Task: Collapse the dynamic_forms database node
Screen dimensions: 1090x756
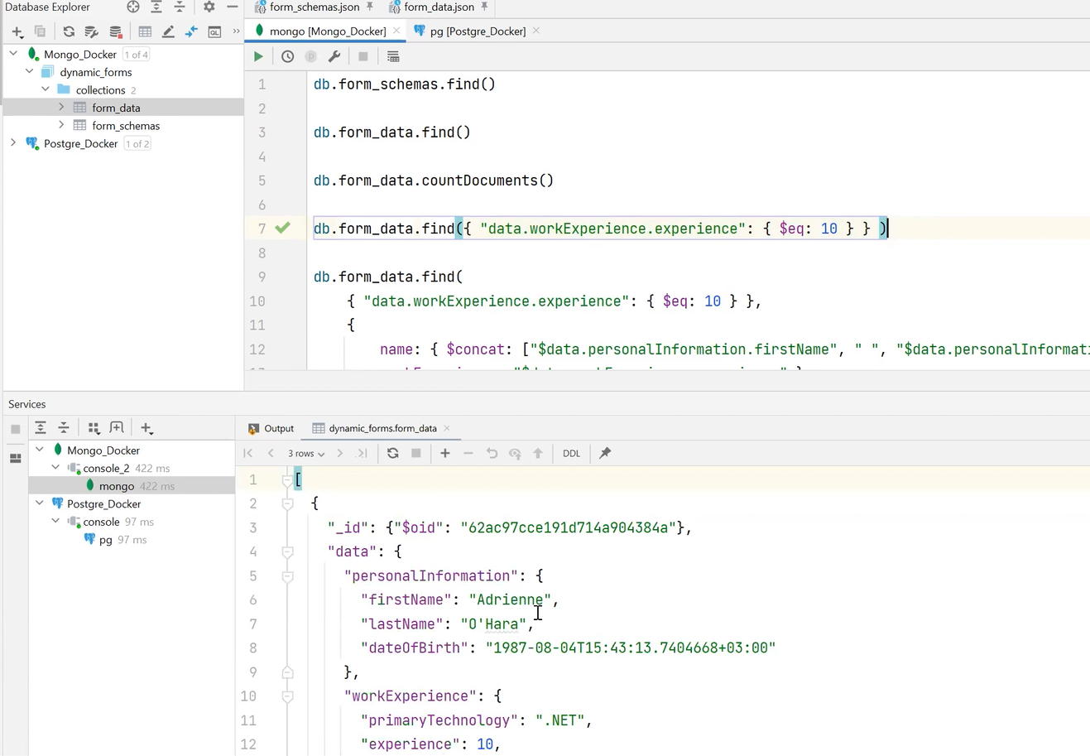Action: [x=29, y=72]
